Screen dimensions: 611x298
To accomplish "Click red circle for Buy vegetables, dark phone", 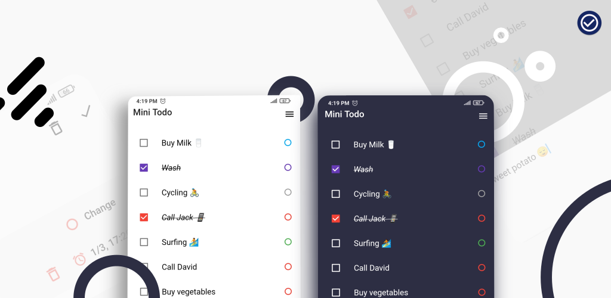I will (482, 292).
